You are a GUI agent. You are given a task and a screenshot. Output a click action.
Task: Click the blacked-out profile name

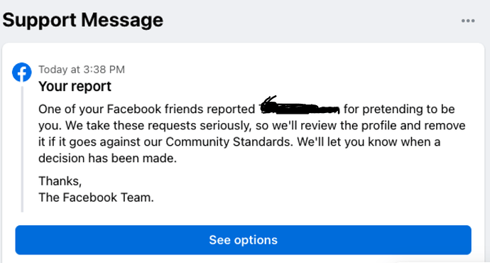[x=300, y=107]
